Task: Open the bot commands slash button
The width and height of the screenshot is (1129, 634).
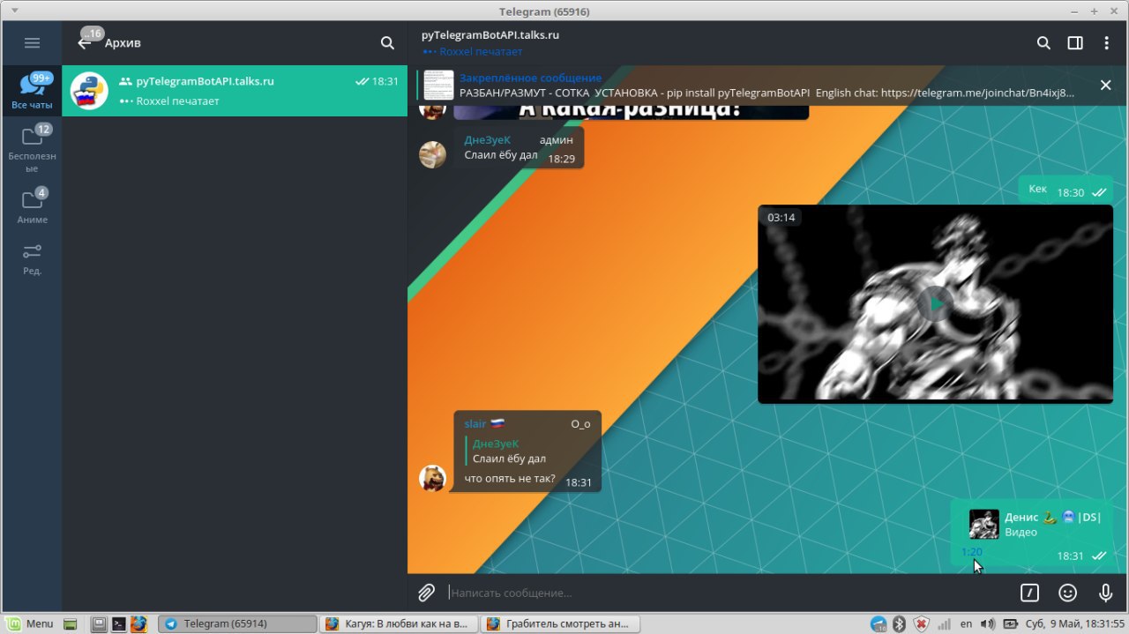Action: point(1029,593)
